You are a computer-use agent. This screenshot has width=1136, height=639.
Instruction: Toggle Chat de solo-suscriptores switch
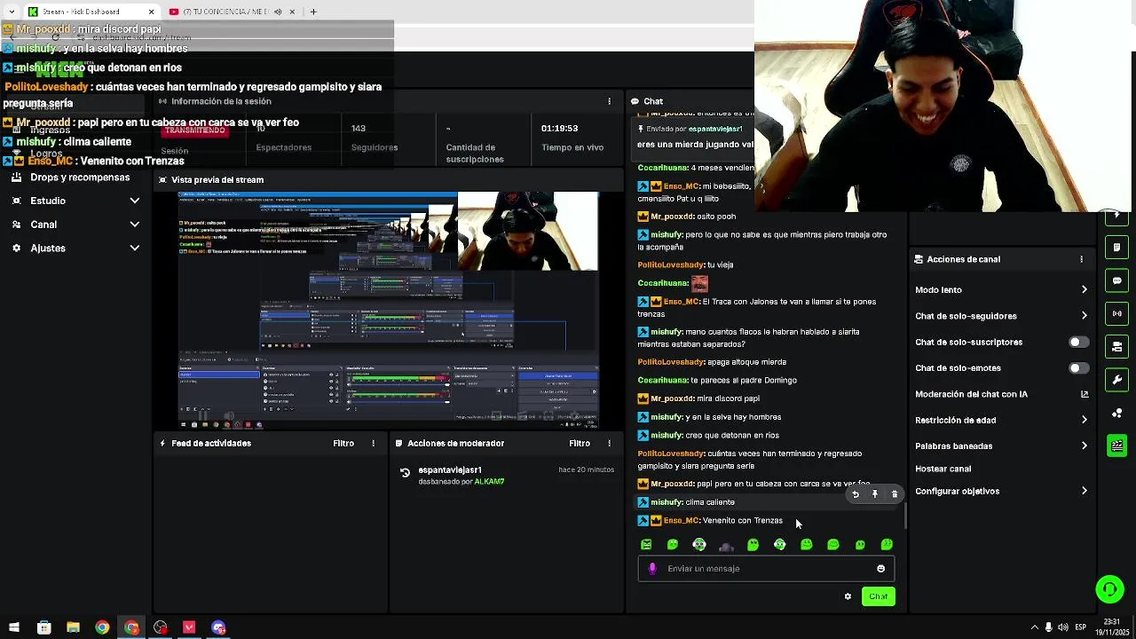(x=1077, y=342)
